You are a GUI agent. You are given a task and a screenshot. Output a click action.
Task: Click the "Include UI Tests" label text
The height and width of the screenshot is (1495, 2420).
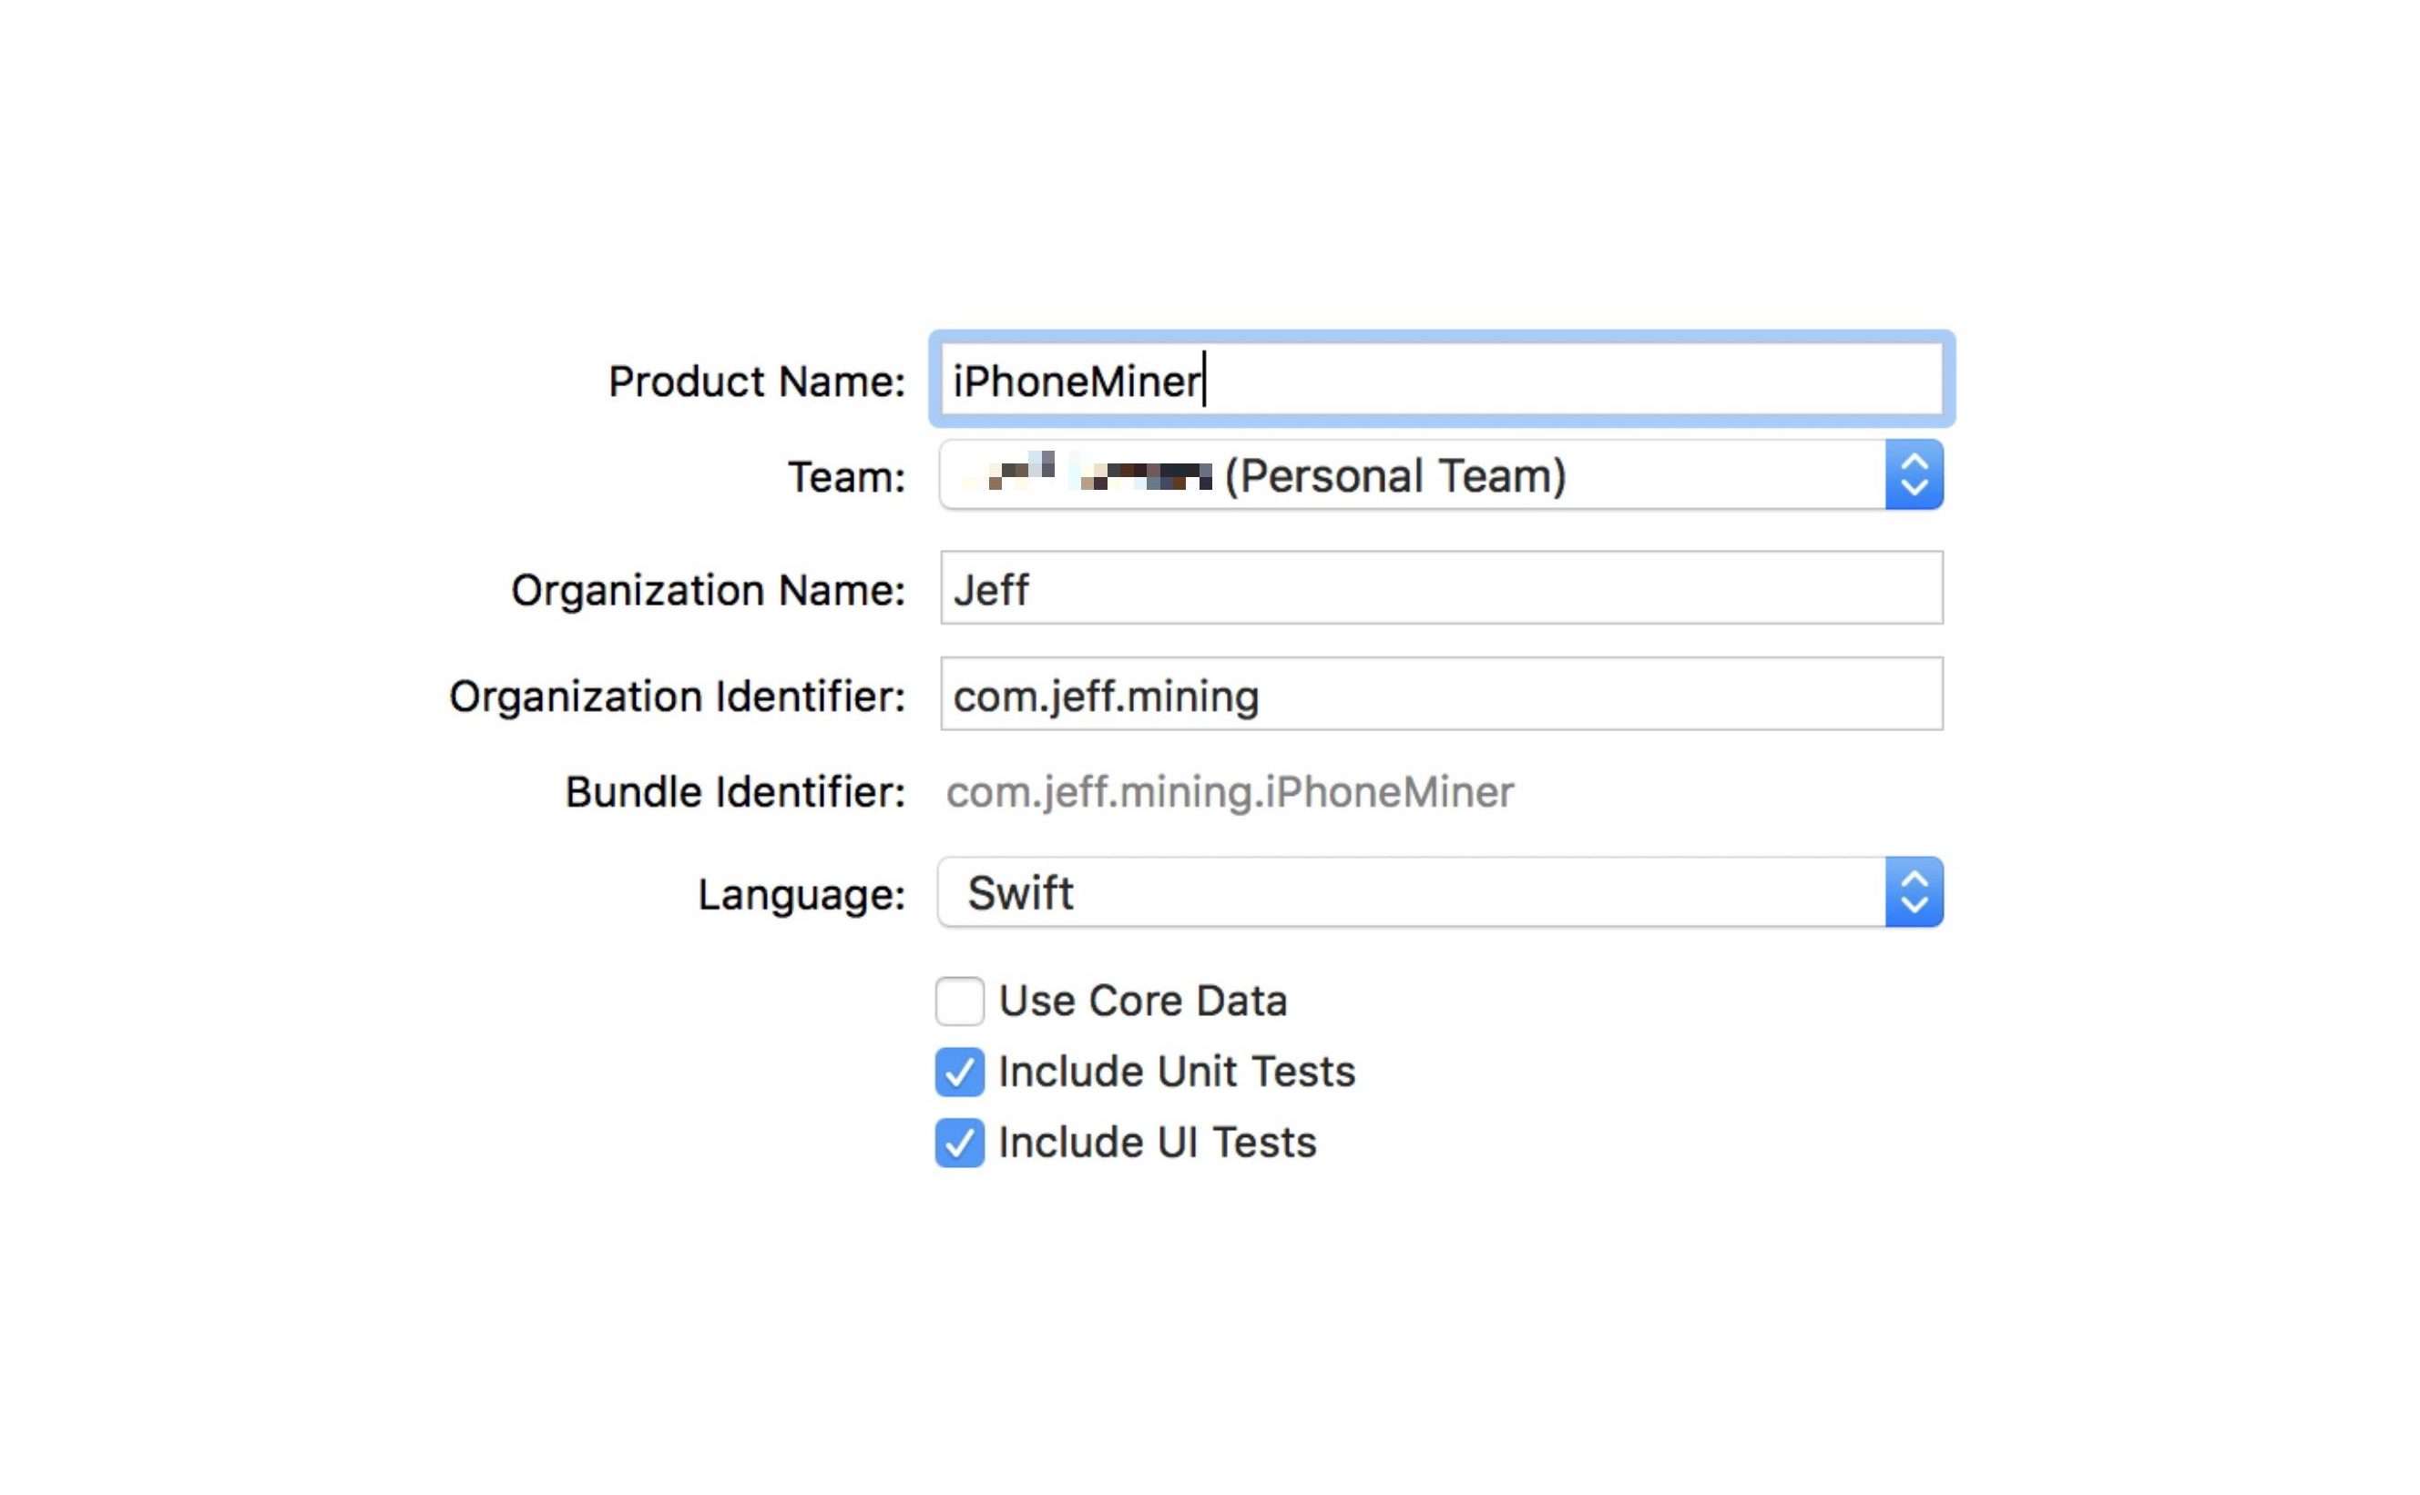1158,1144
